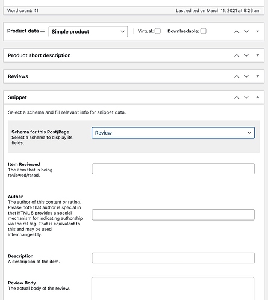Screen dimensions: 268x300
Task: Click the Item Reviewed text field
Action: click(173, 169)
